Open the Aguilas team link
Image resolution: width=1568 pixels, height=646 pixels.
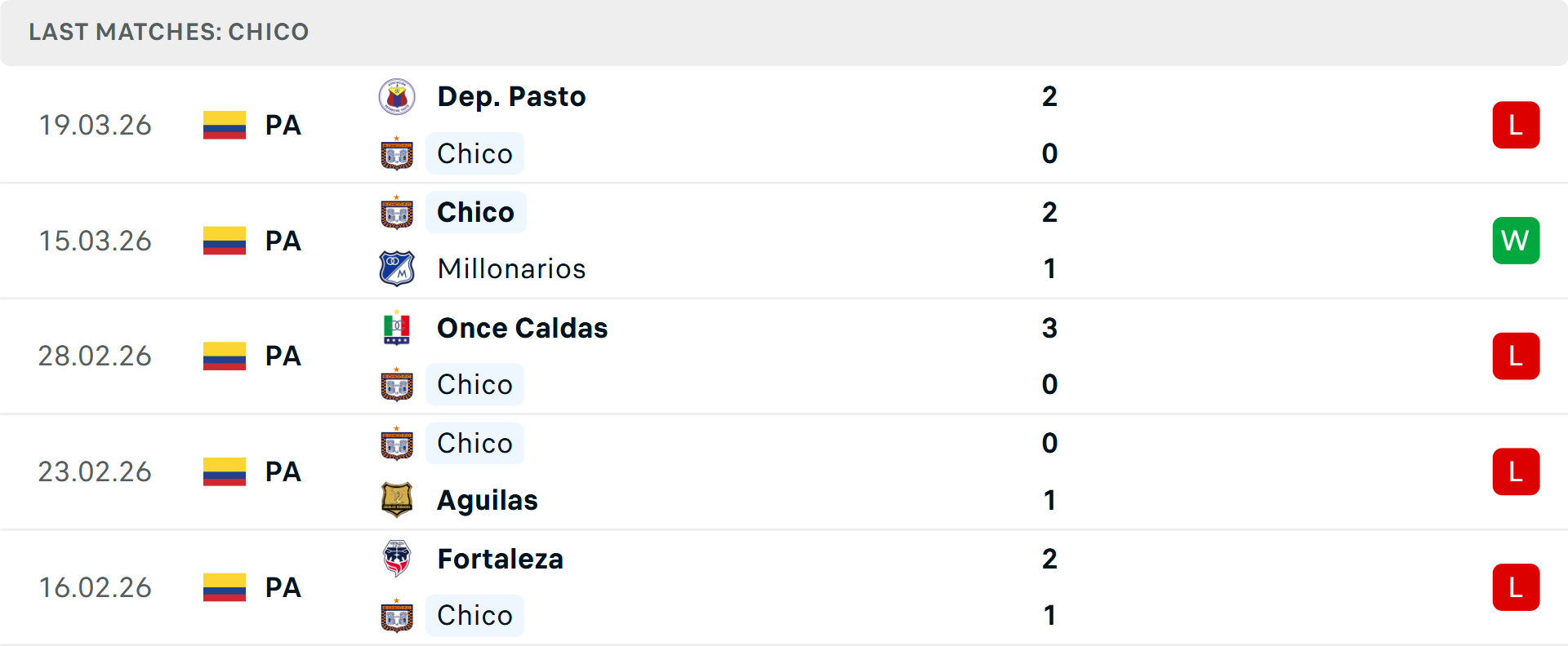coord(488,500)
